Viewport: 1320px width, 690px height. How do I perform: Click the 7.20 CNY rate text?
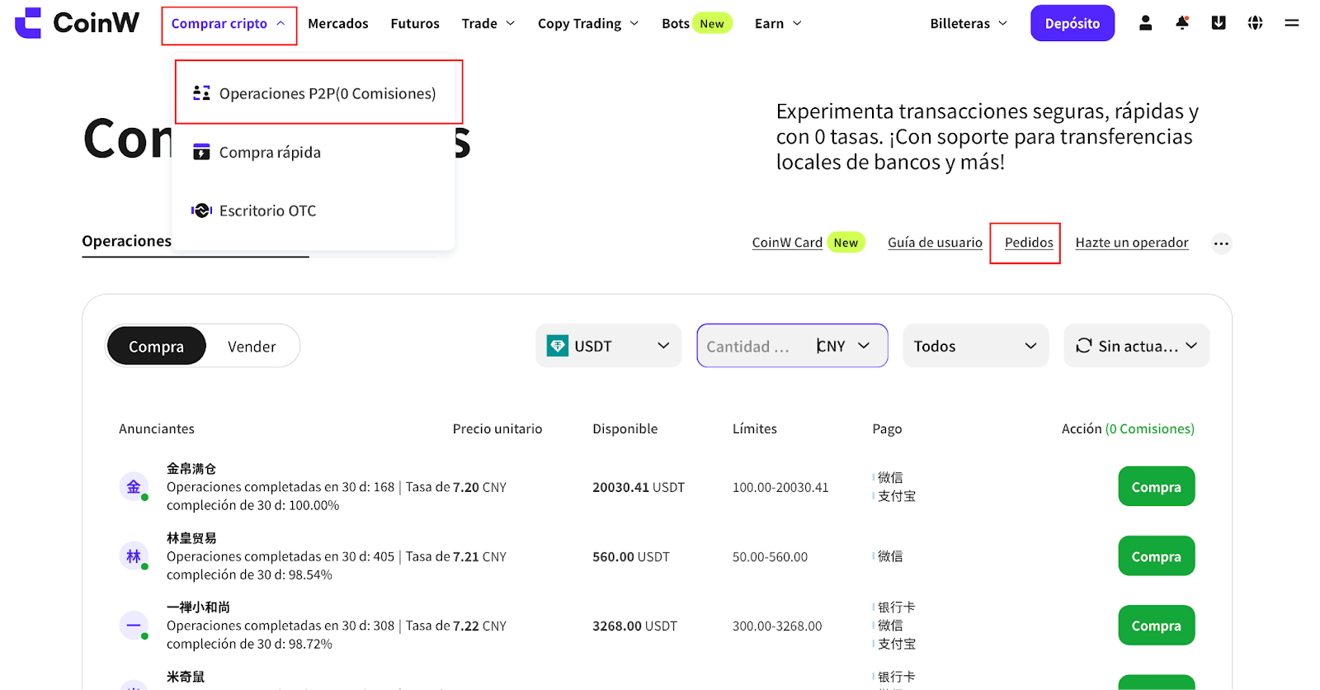click(x=479, y=488)
